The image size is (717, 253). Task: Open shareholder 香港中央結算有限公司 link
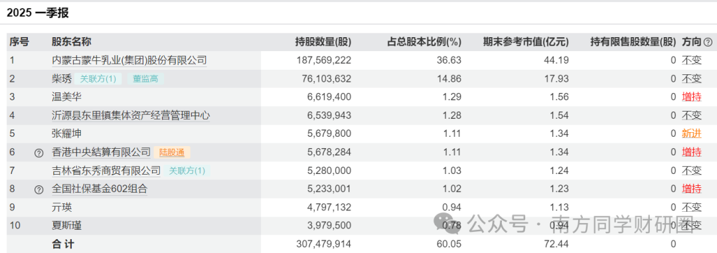tap(101, 152)
